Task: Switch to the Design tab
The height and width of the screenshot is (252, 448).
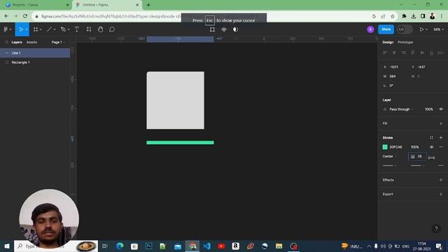Action: 388,42
